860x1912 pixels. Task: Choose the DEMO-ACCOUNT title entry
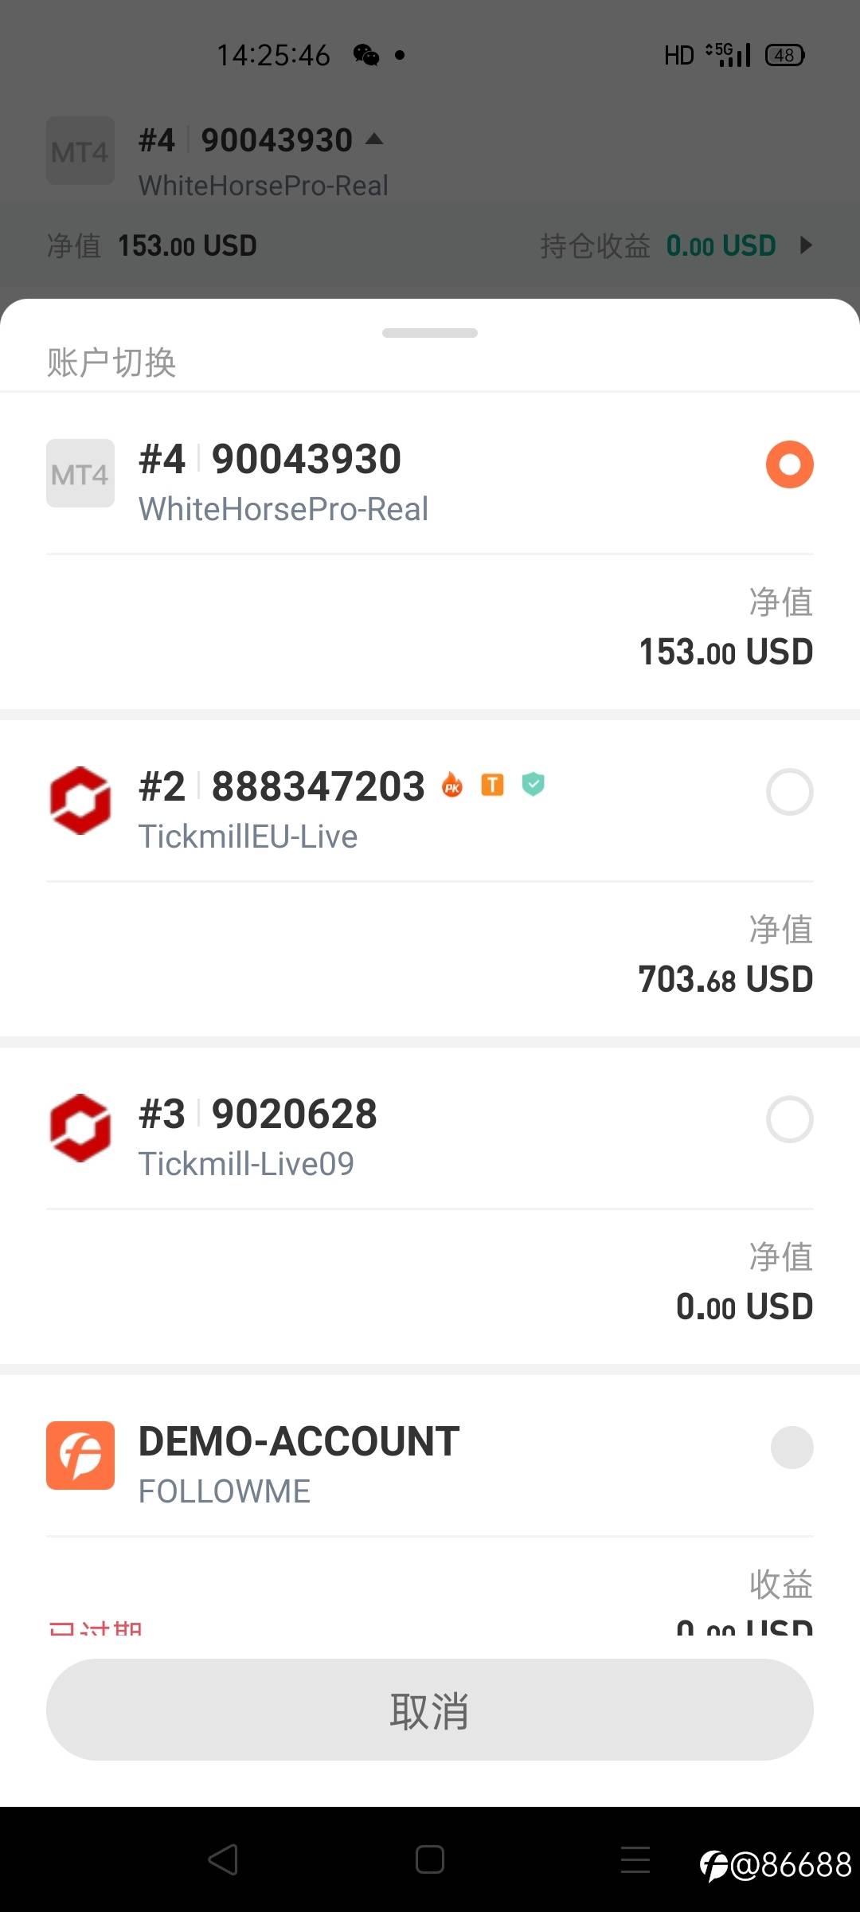click(299, 1441)
